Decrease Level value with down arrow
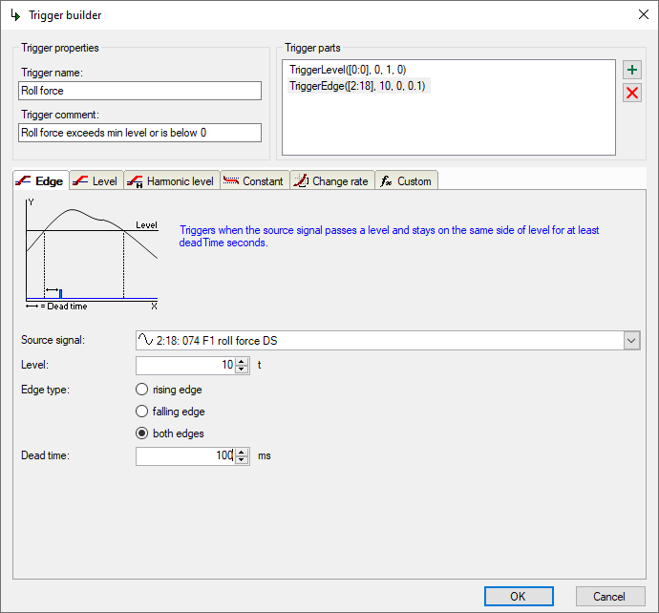The width and height of the screenshot is (659, 613). click(x=242, y=370)
